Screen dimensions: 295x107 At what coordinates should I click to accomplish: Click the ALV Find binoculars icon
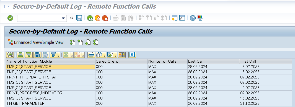pos(37,55)
